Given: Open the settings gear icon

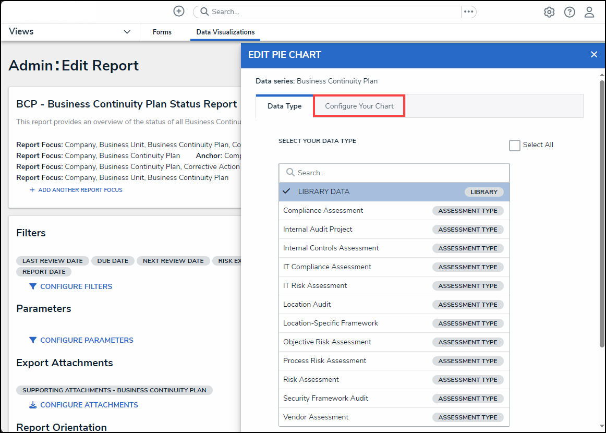Looking at the screenshot, I should click(549, 12).
